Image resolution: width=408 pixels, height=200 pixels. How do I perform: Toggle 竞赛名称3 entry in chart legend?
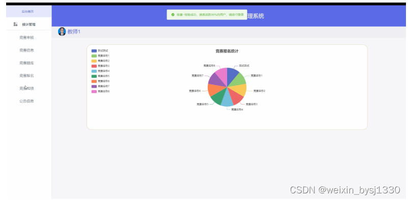pos(100,66)
